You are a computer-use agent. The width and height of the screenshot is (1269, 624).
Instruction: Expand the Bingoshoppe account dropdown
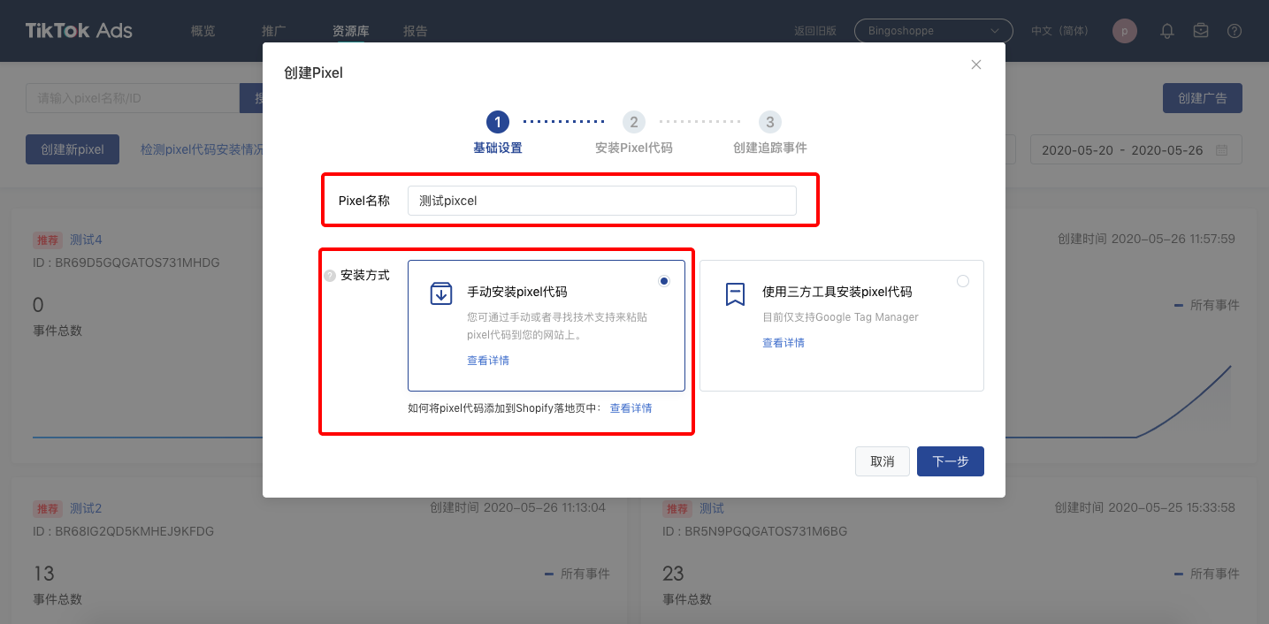tap(933, 31)
